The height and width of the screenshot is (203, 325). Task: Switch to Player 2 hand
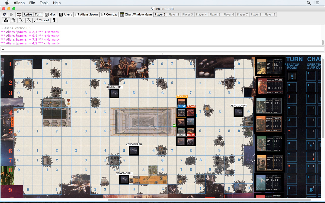(x=174, y=14)
